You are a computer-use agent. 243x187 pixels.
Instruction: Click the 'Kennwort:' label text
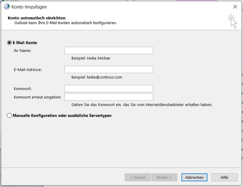23,89
